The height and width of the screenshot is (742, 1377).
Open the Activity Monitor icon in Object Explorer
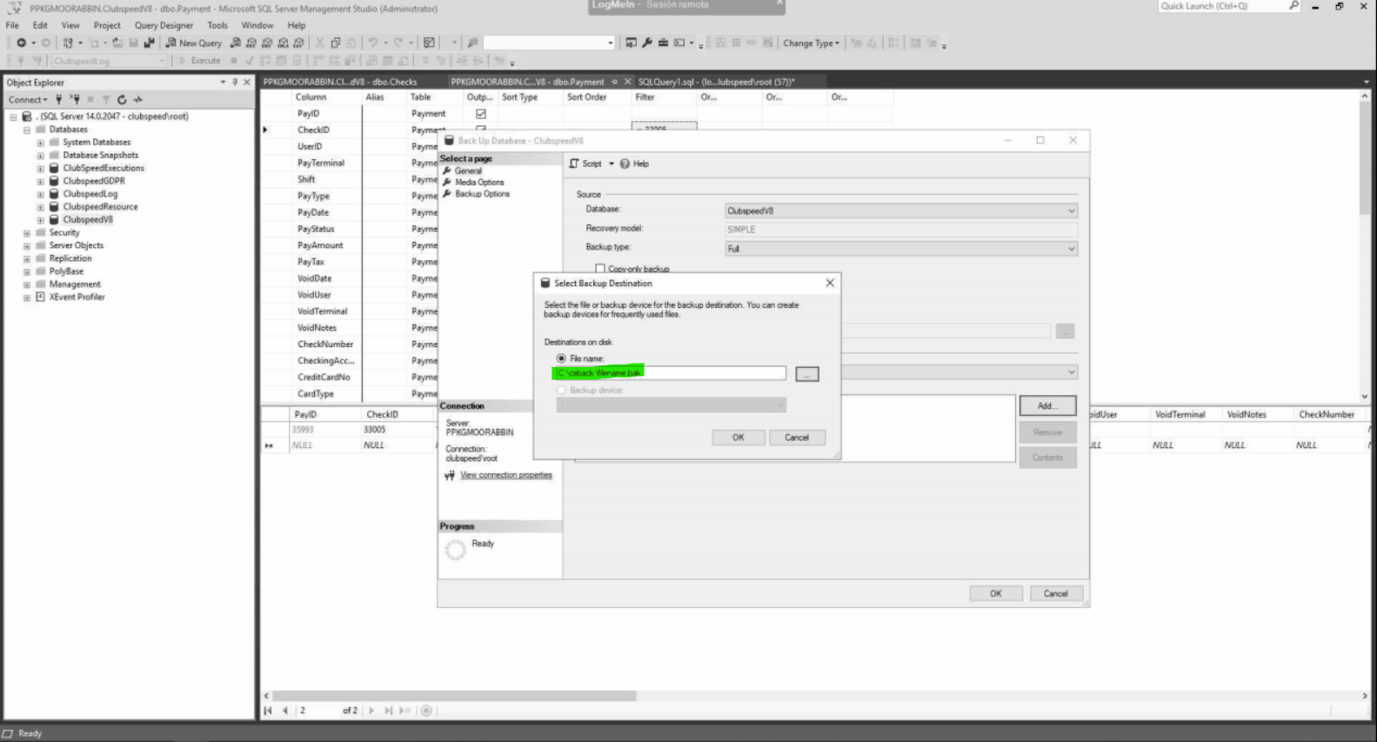point(138,100)
